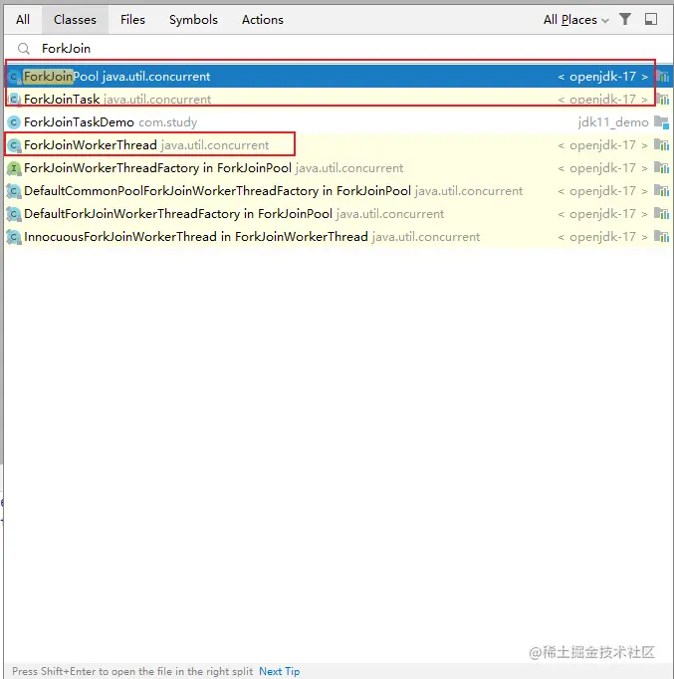674x679 pixels.
Task: Click library icon on ForkJoinWorkerThread row
Action: (x=662, y=145)
